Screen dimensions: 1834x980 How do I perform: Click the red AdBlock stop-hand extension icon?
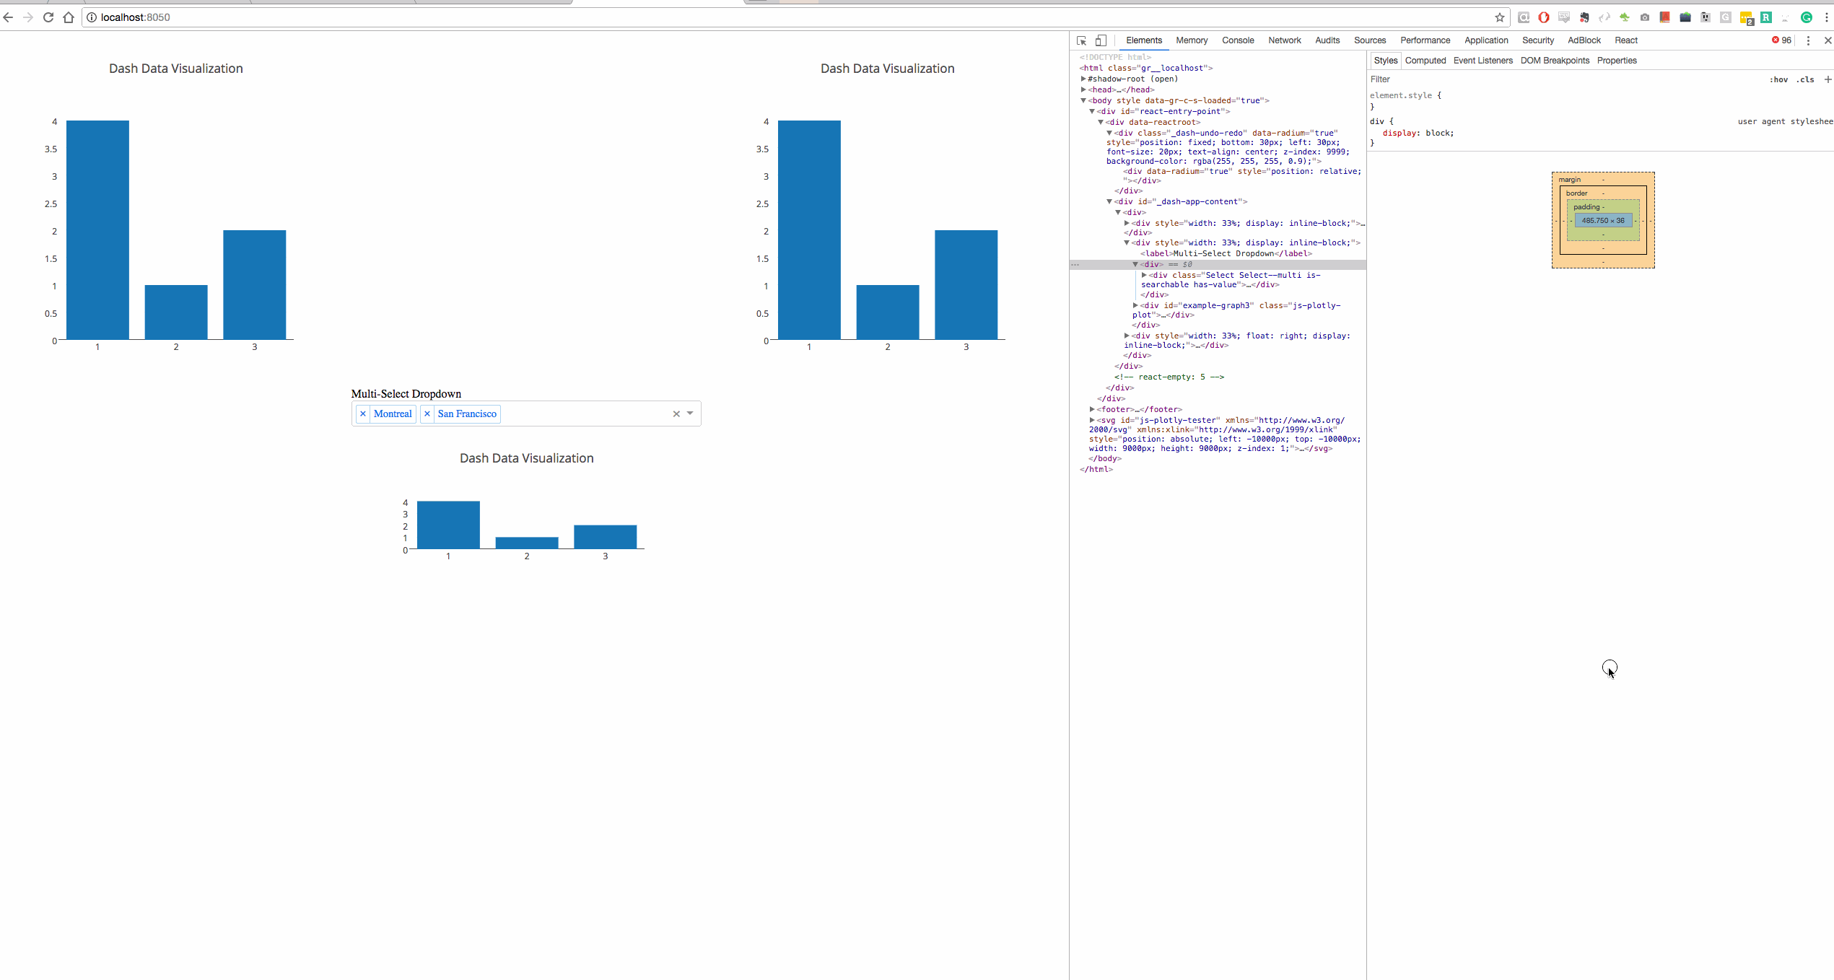tap(1544, 17)
